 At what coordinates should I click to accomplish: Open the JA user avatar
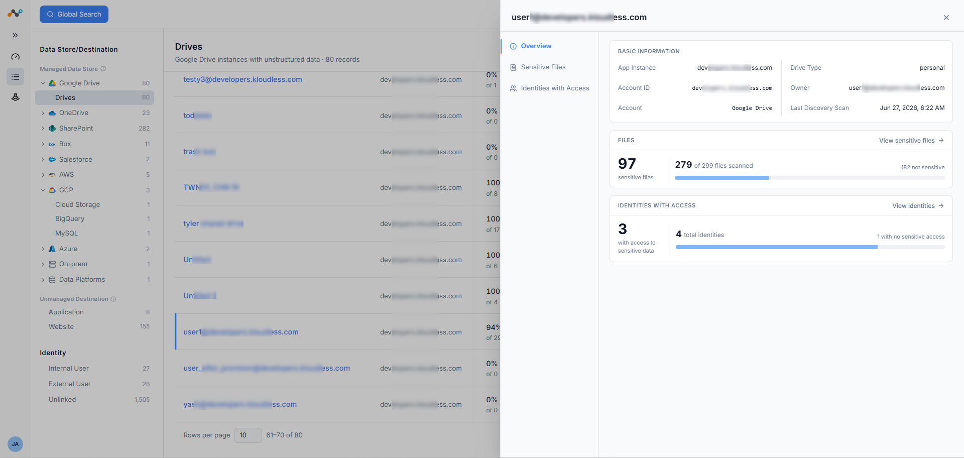click(x=15, y=444)
